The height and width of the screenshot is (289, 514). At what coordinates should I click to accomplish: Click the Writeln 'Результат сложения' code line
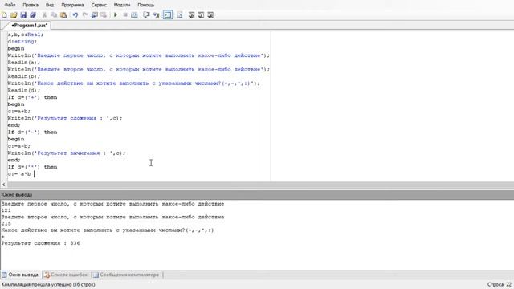pos(65,118)
